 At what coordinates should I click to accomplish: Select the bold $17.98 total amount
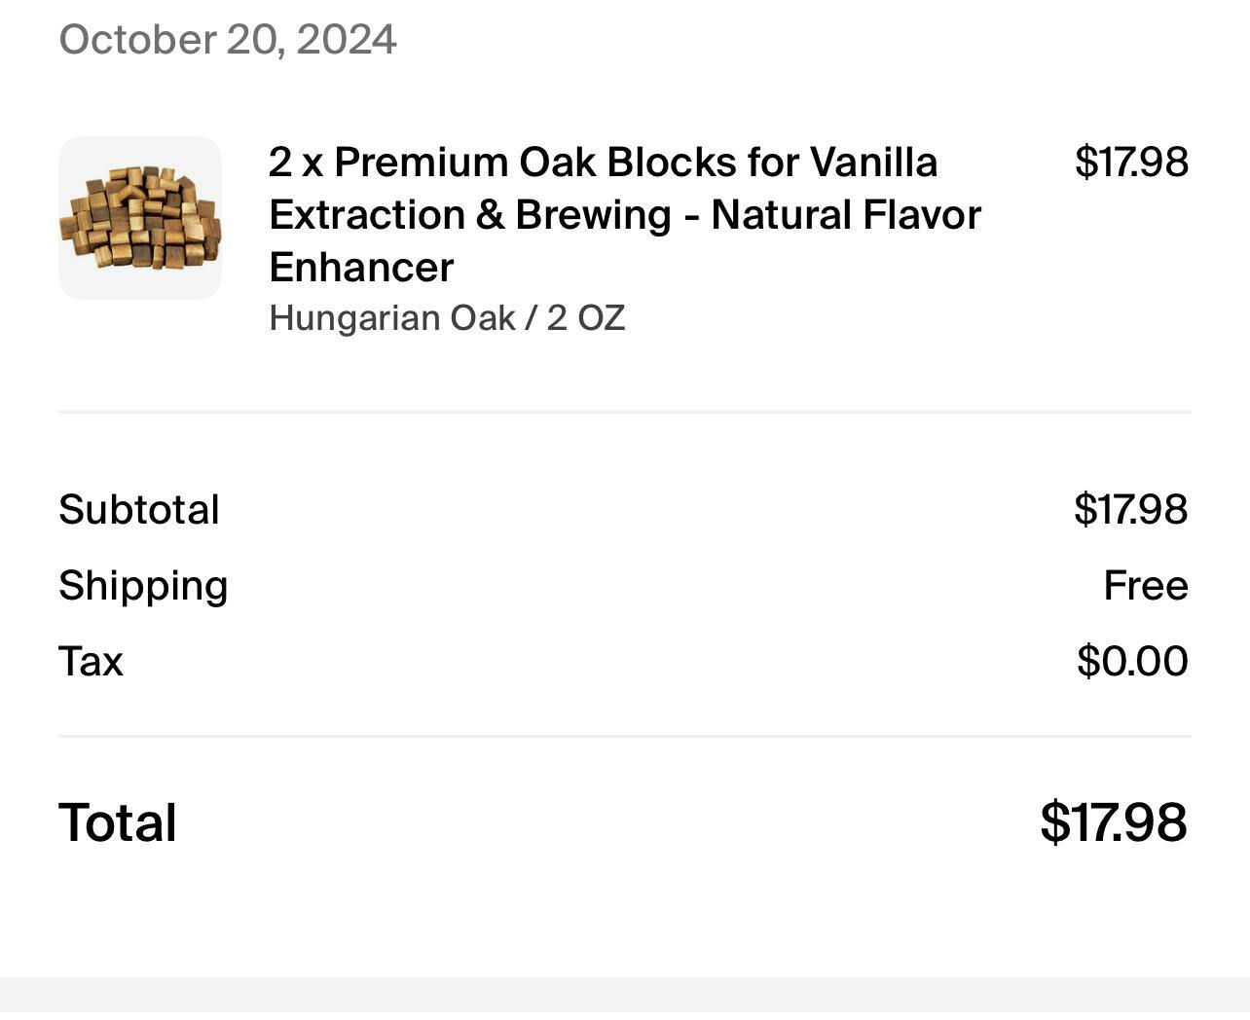coord(1113,823)
